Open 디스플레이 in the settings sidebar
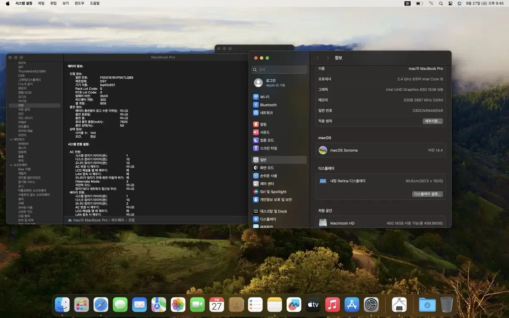509x318 pixels. click(x=280, y=219)
